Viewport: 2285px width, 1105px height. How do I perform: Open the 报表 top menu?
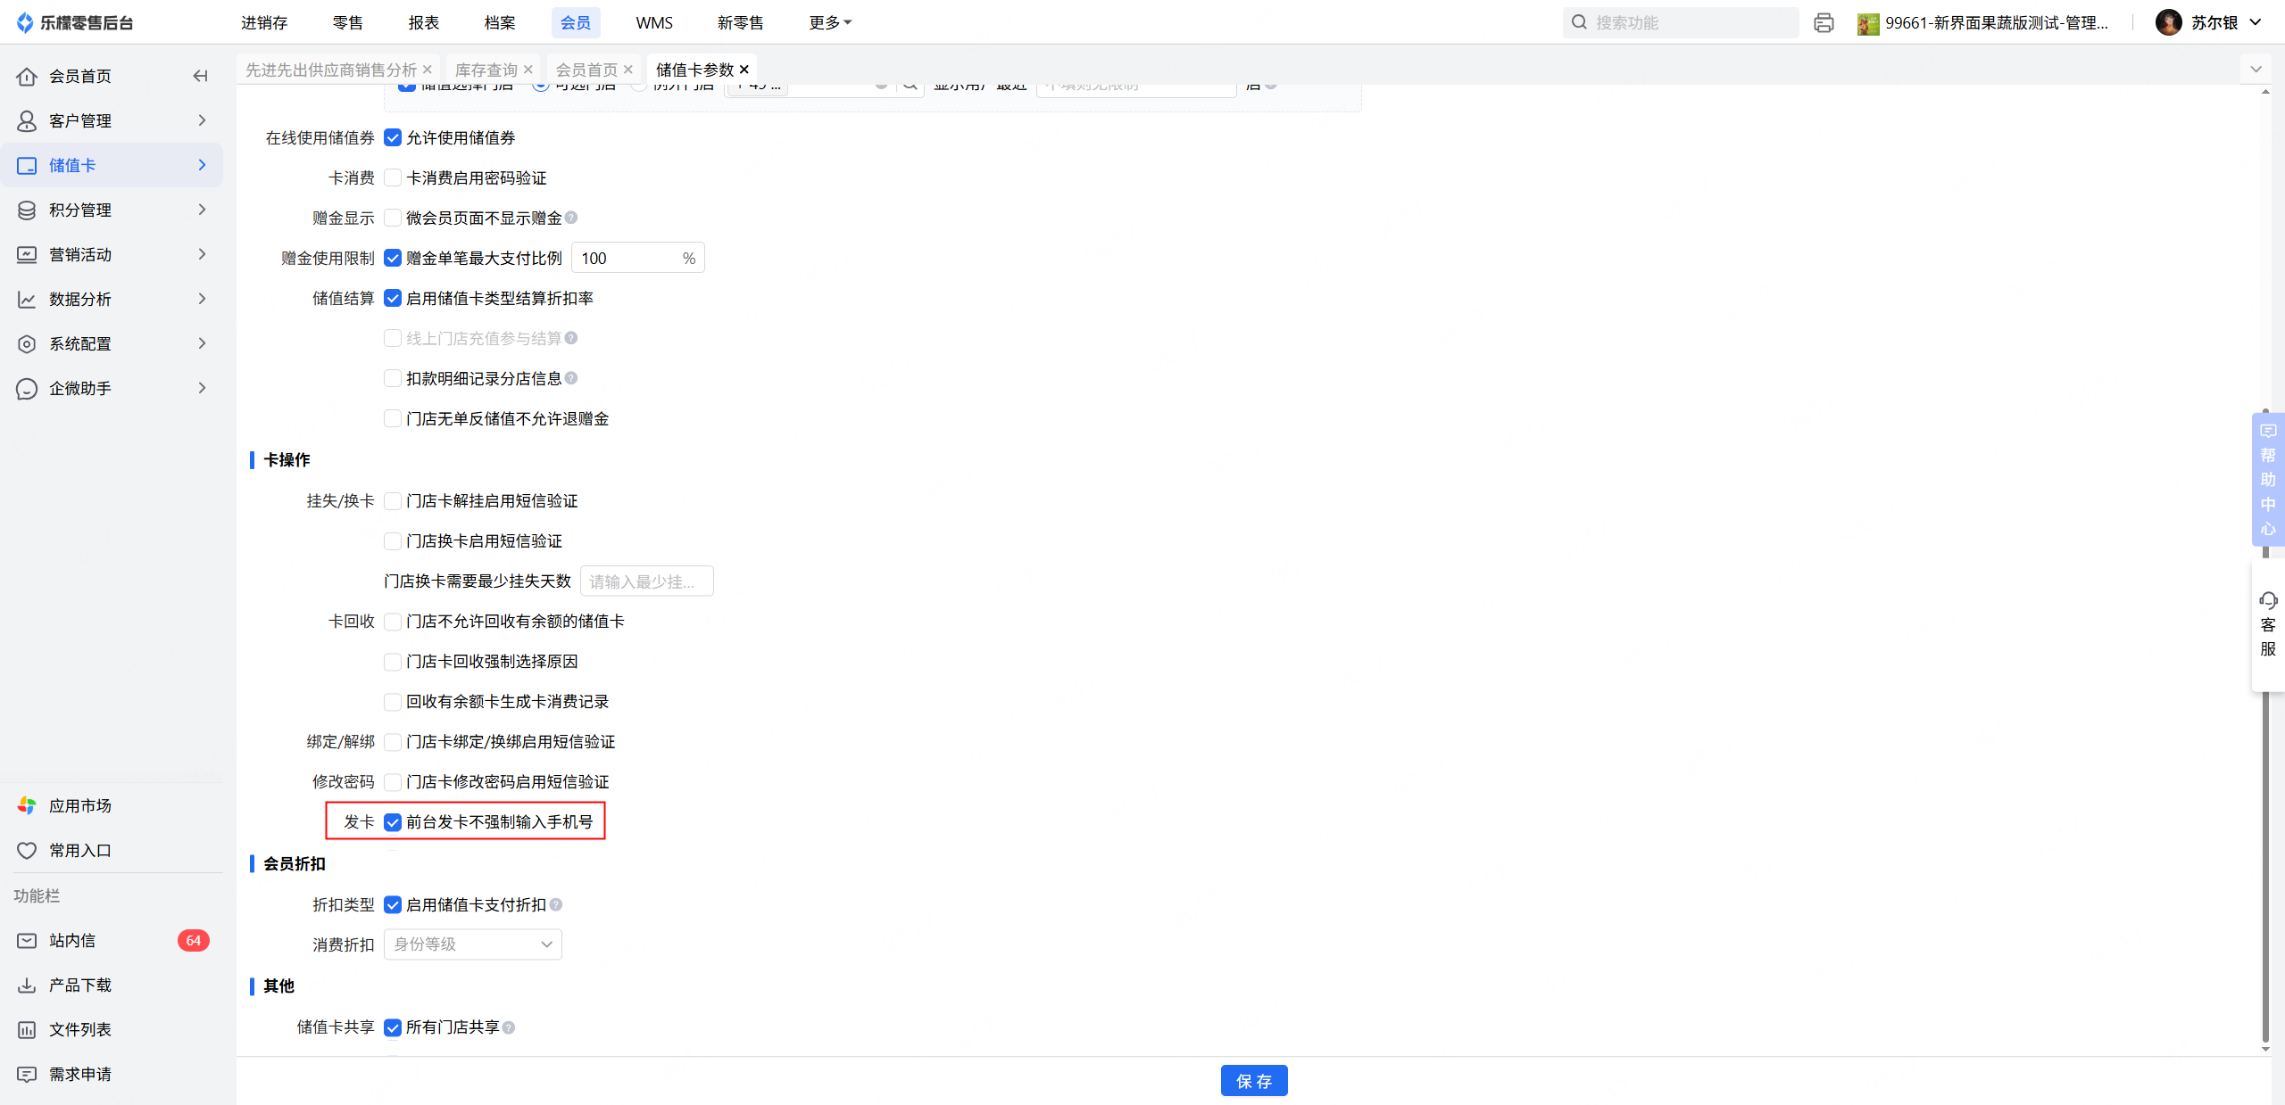423,22
